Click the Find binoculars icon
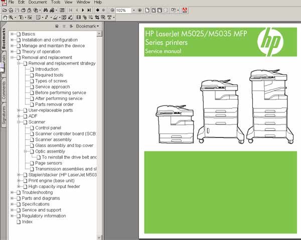 pyautogui.click(x=46, y=10)
